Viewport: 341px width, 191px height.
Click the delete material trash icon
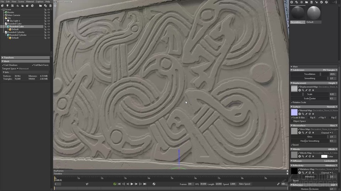pos(312,2)
